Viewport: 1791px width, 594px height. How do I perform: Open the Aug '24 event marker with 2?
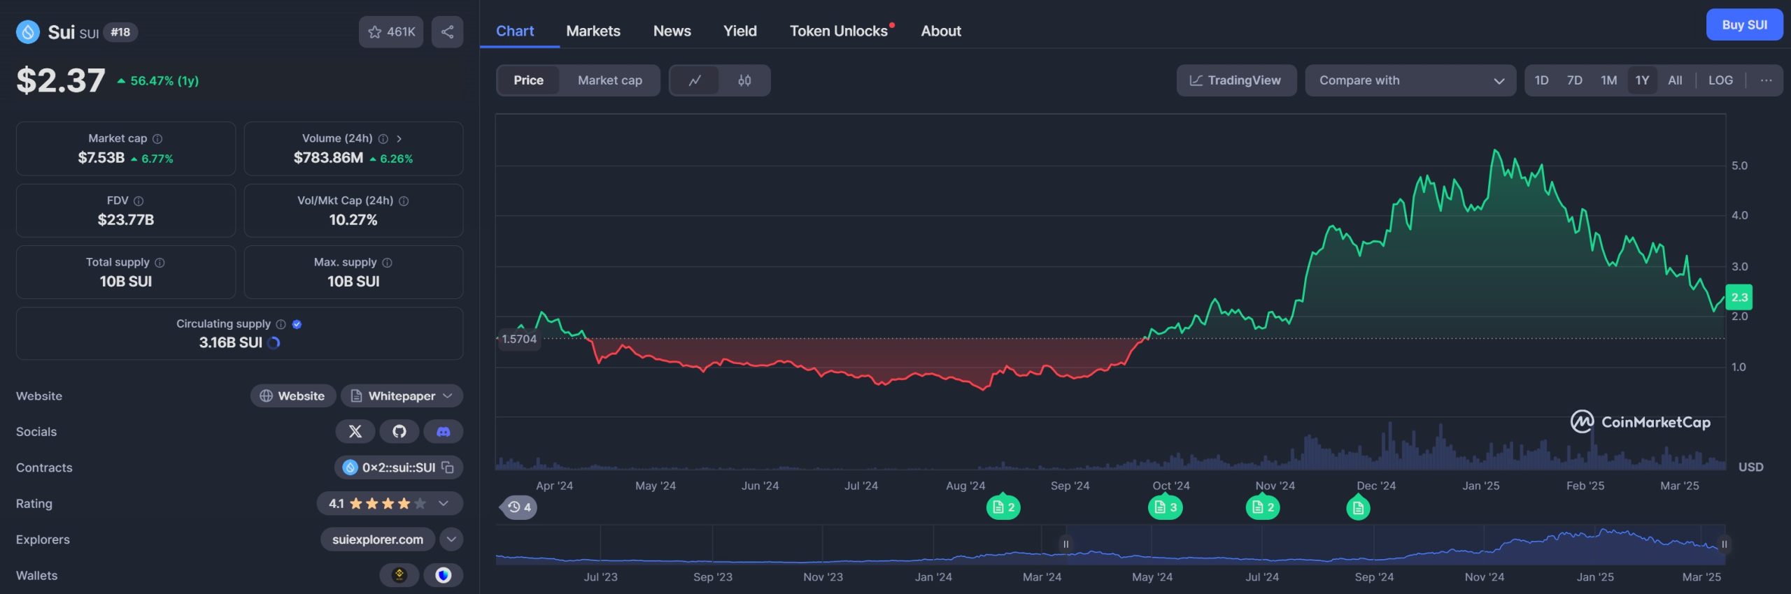(1003, 507)
